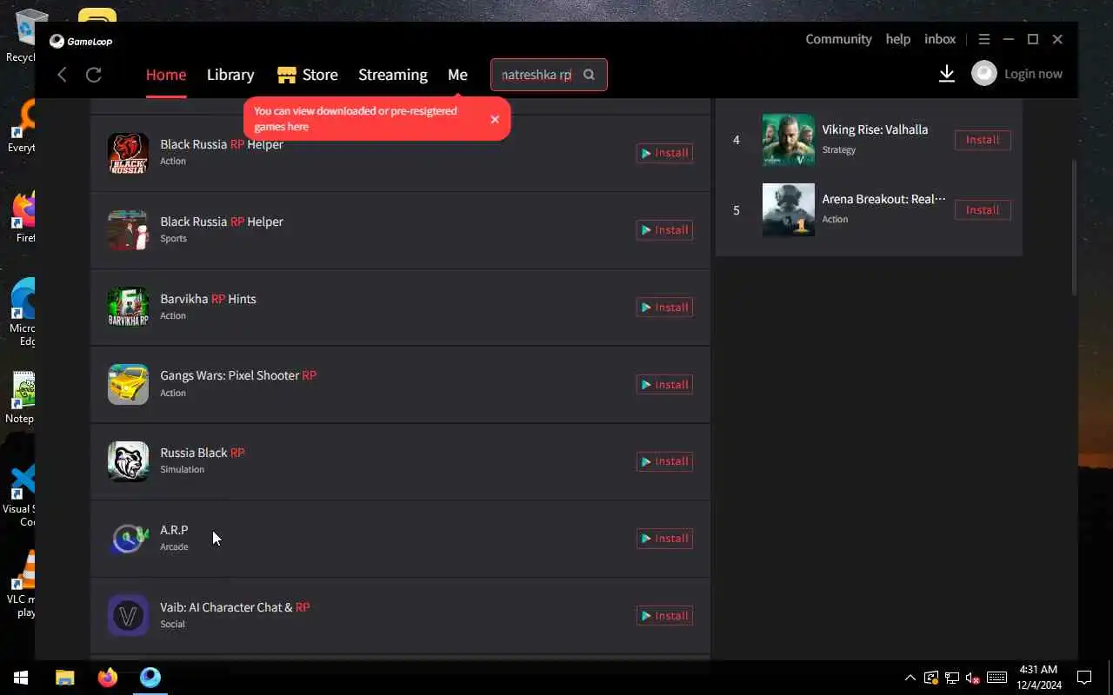Screen dimensions: 1113x695
Task: Click Login now
Action: [x=1033, y=74]
